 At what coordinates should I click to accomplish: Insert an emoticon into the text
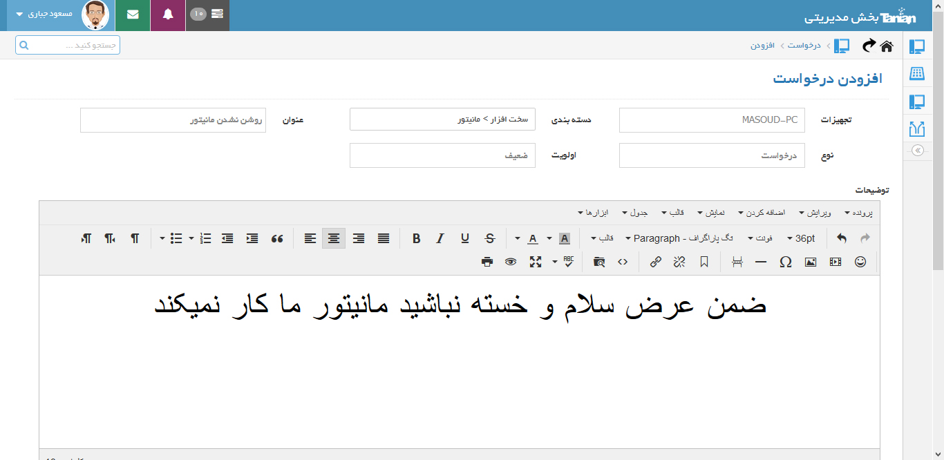[860, 262]
